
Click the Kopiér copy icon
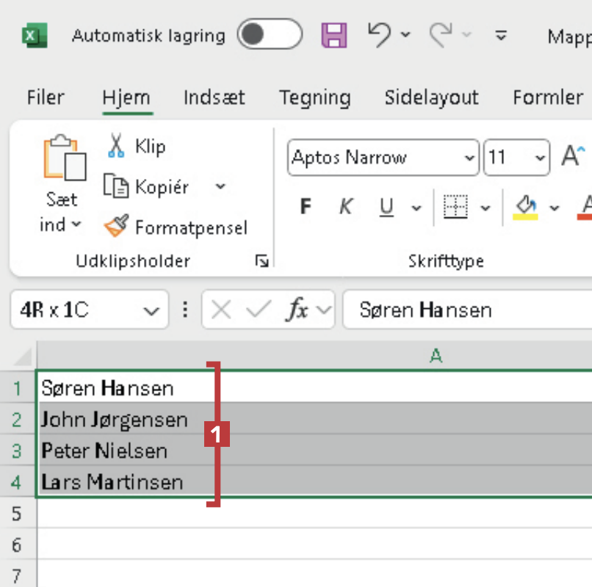pyautogui.click(x=116, y=186)
